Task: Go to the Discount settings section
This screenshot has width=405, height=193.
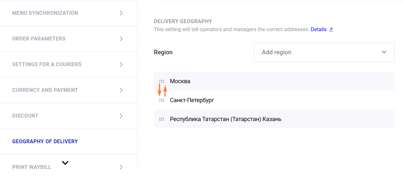Action: pos(25,116)
